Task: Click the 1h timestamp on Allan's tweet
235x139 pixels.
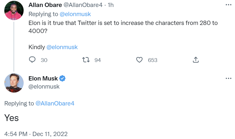Action: (x=111, y=5)
